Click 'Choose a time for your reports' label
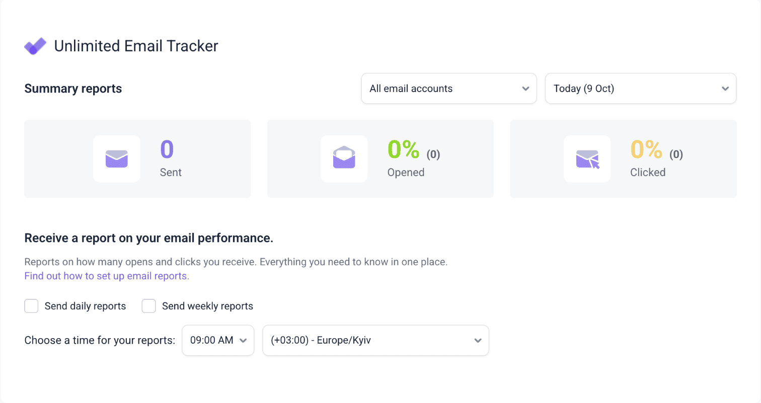The width and height of the screenshot is (761, 403). coord(100,341)
